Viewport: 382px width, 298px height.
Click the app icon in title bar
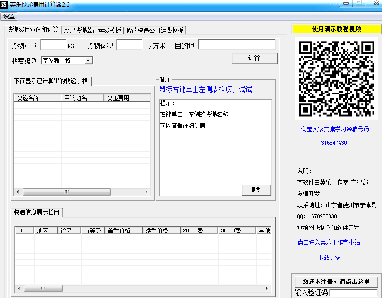(x=4, y=4)
